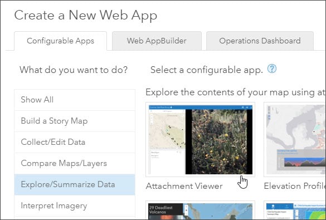Click the earthquake impact summary app thumbnail
This screenshot has height=220, width=326.
[295, 211]
